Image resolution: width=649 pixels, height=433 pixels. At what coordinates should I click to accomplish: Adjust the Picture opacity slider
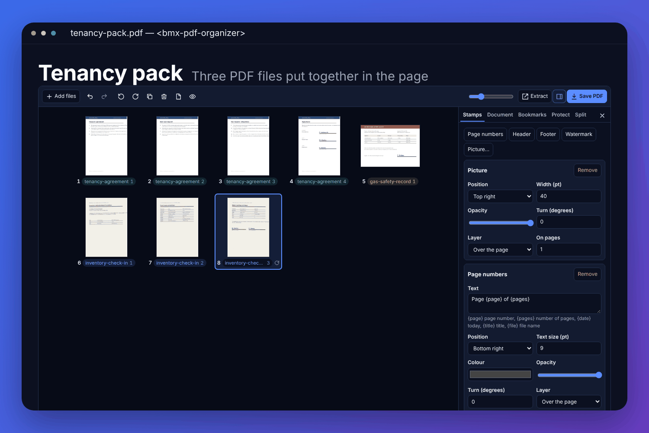pyautogui.click(x=501, y=223)
